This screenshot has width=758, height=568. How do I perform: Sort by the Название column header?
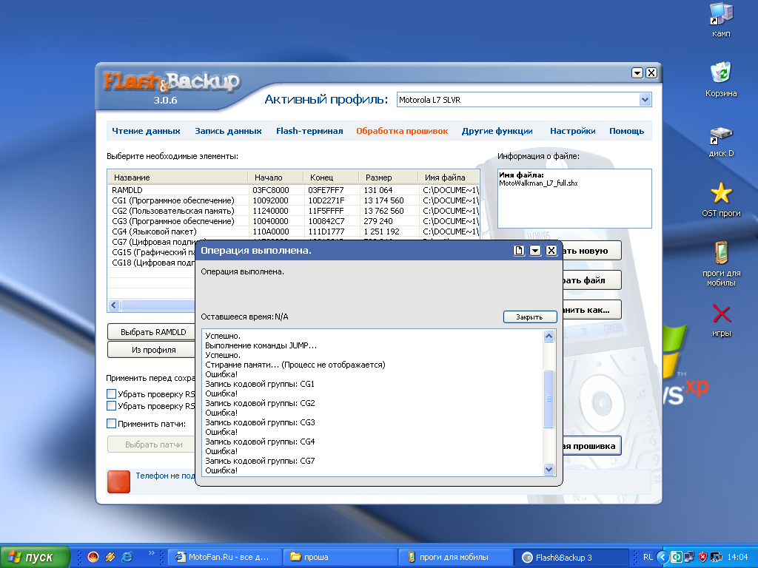178,177
